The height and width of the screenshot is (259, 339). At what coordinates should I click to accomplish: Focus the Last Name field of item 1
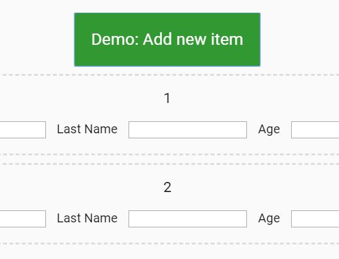coord(188,129)
